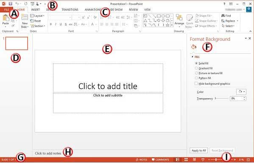The width and height of the screenshot is (254, 168).
Task: Switch to Reading View
Action: click(x=194, y=160)
